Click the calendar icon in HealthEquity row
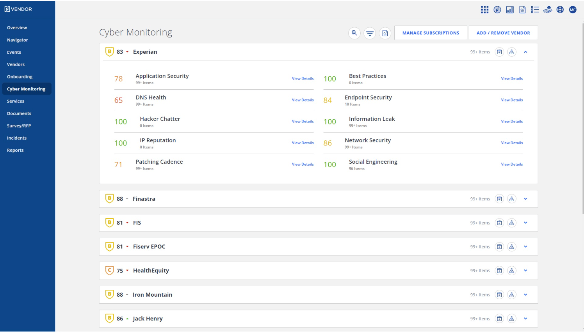The height and width of the screenshot is (333, 584). [499, 271]
